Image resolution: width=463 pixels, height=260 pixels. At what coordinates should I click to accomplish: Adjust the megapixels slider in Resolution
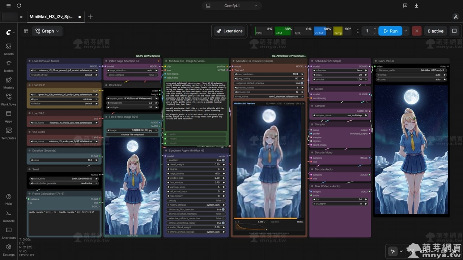coord(132,103)
